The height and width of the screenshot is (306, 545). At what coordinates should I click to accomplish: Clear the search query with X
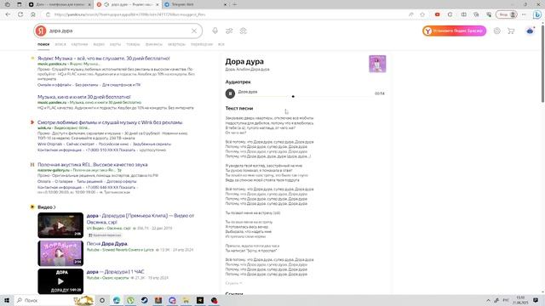point(194,31)
